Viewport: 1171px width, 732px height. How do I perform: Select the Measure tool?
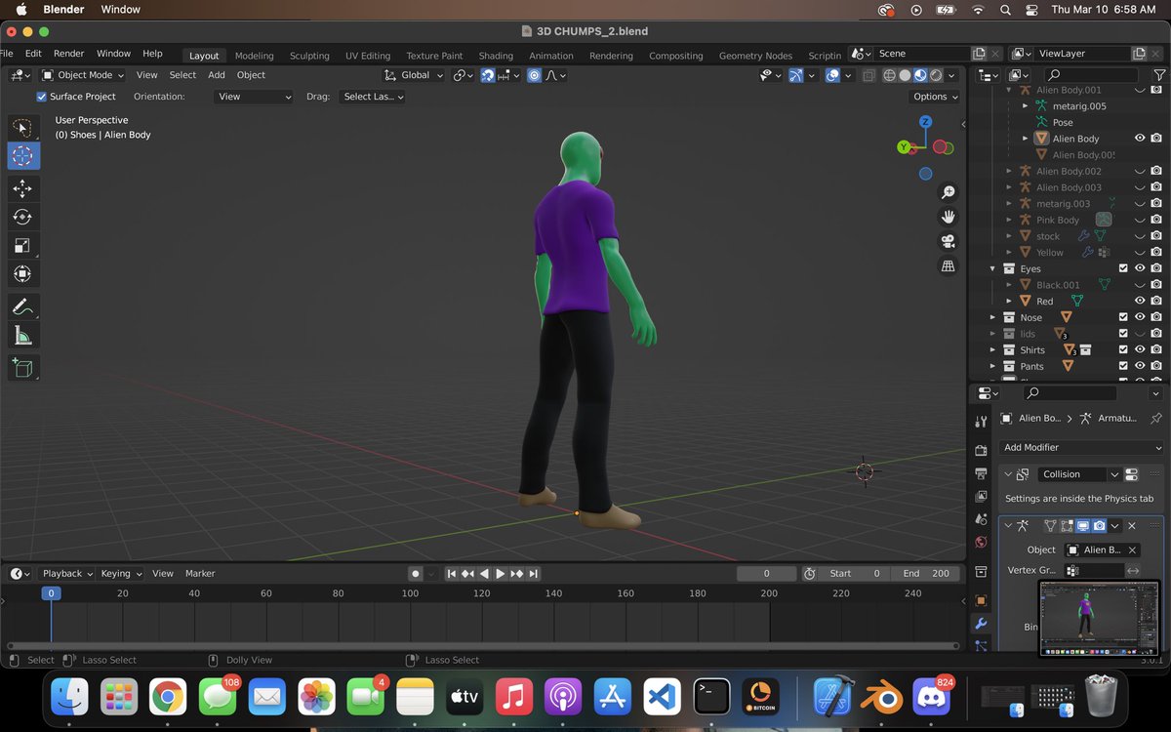pos(23,337)
